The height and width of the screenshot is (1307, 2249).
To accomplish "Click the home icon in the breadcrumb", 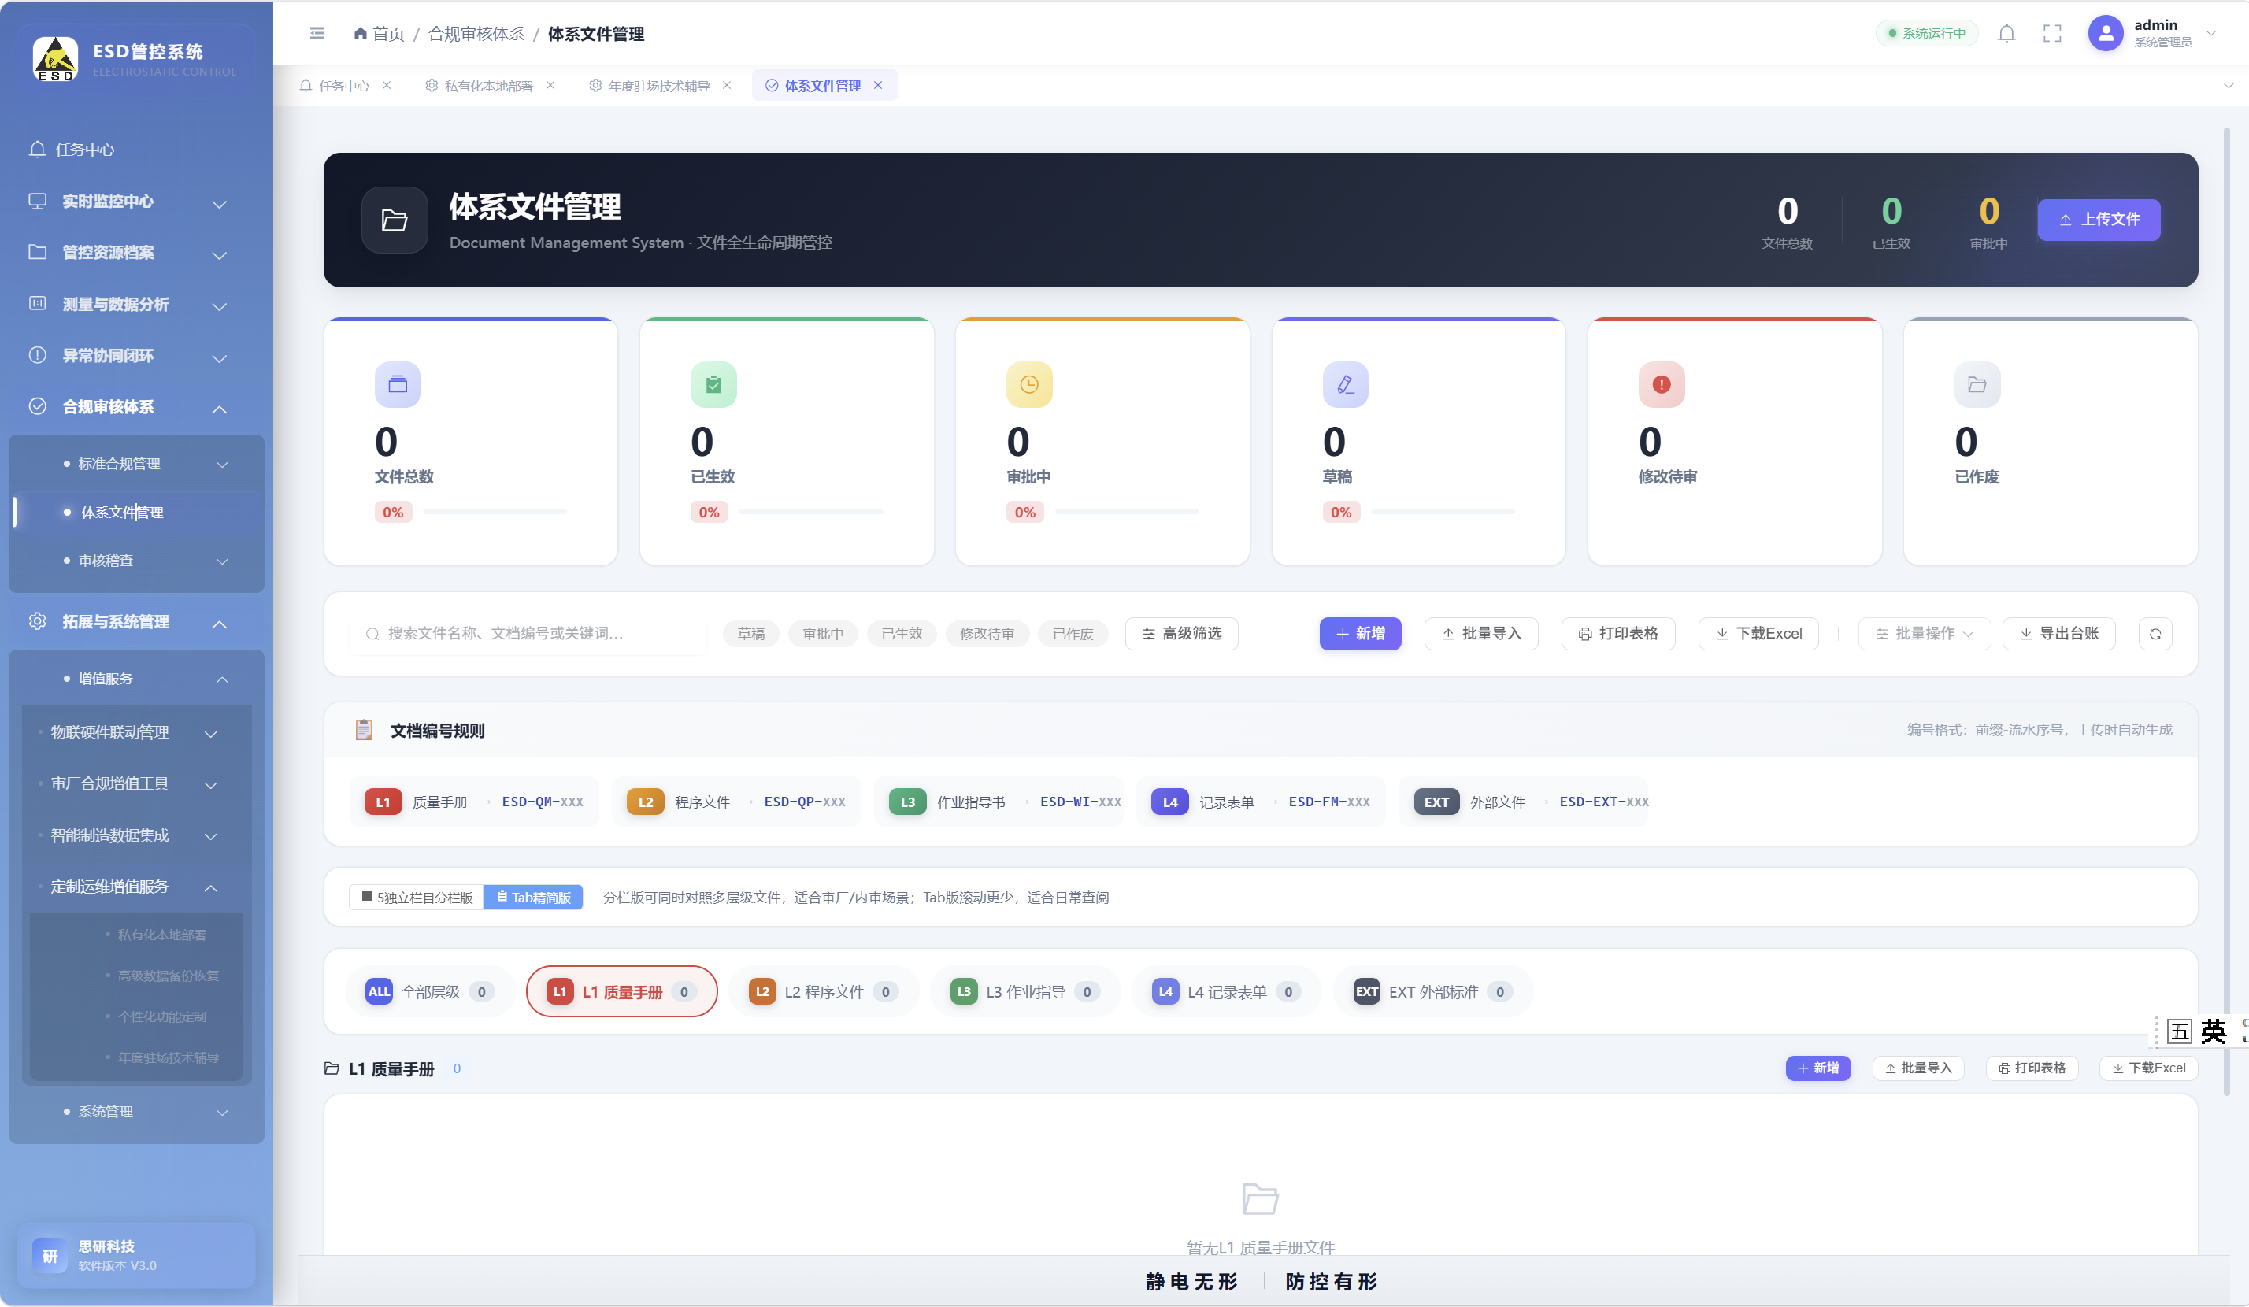I will coord(361,34).
